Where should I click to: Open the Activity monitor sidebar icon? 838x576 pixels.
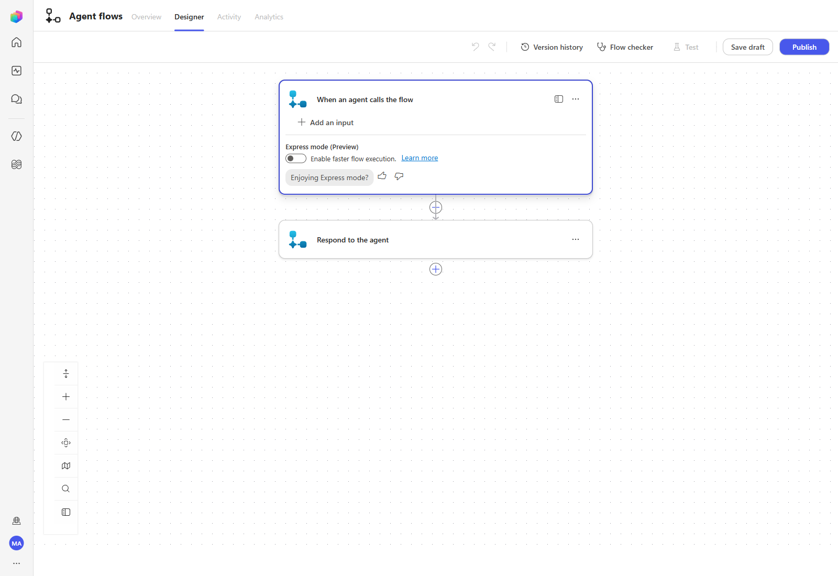point(16,71)
